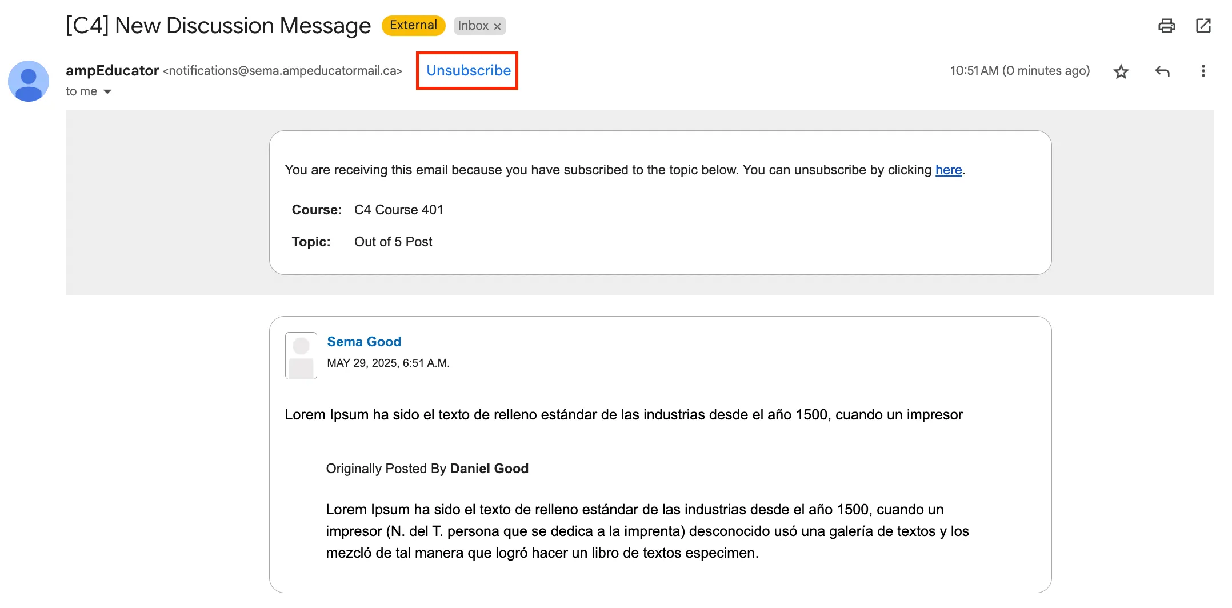
Task: Click the 'MAY 29, 2025, 6:51 A.M.' date
Action: (x=389, y=363)
